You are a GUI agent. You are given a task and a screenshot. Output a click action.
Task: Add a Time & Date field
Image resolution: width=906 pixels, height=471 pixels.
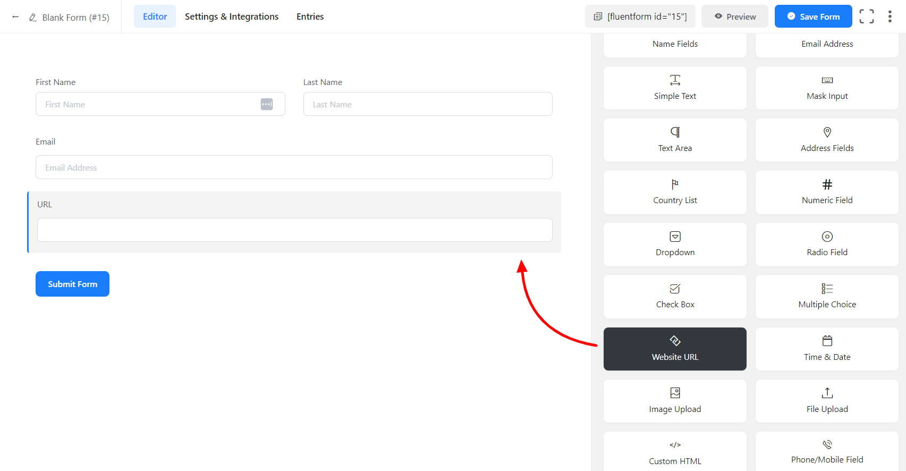pyautogui.click(x=827, y=349)
